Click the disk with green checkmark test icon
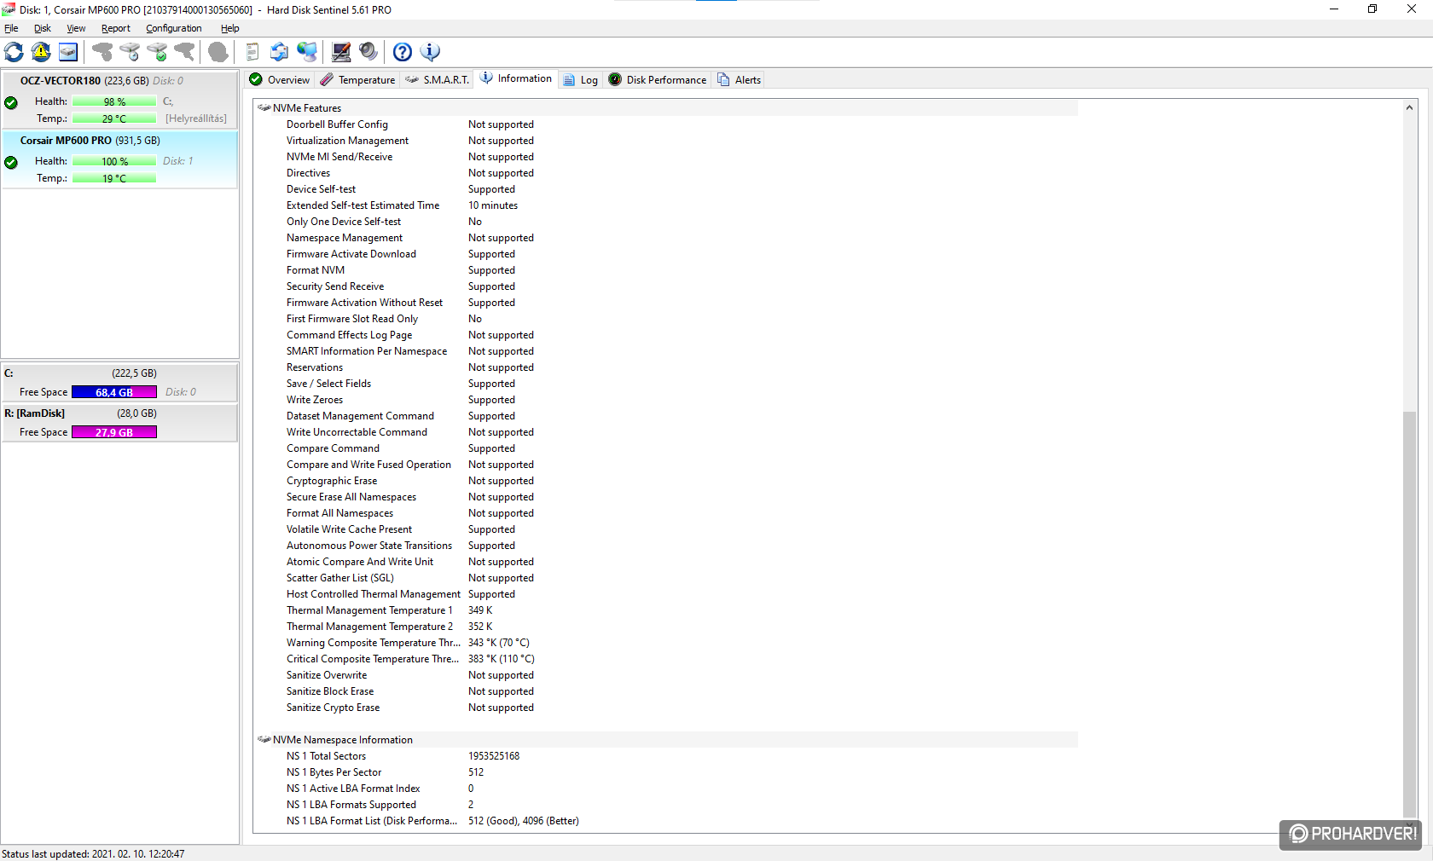1433x861 pixels. [157, 52]
